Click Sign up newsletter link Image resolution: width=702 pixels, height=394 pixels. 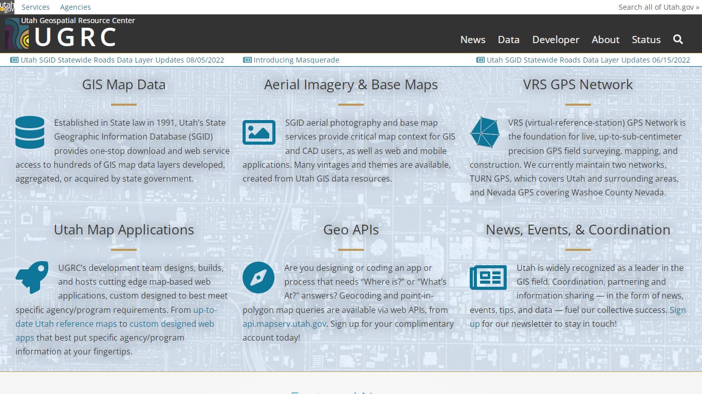click(678, 310)
